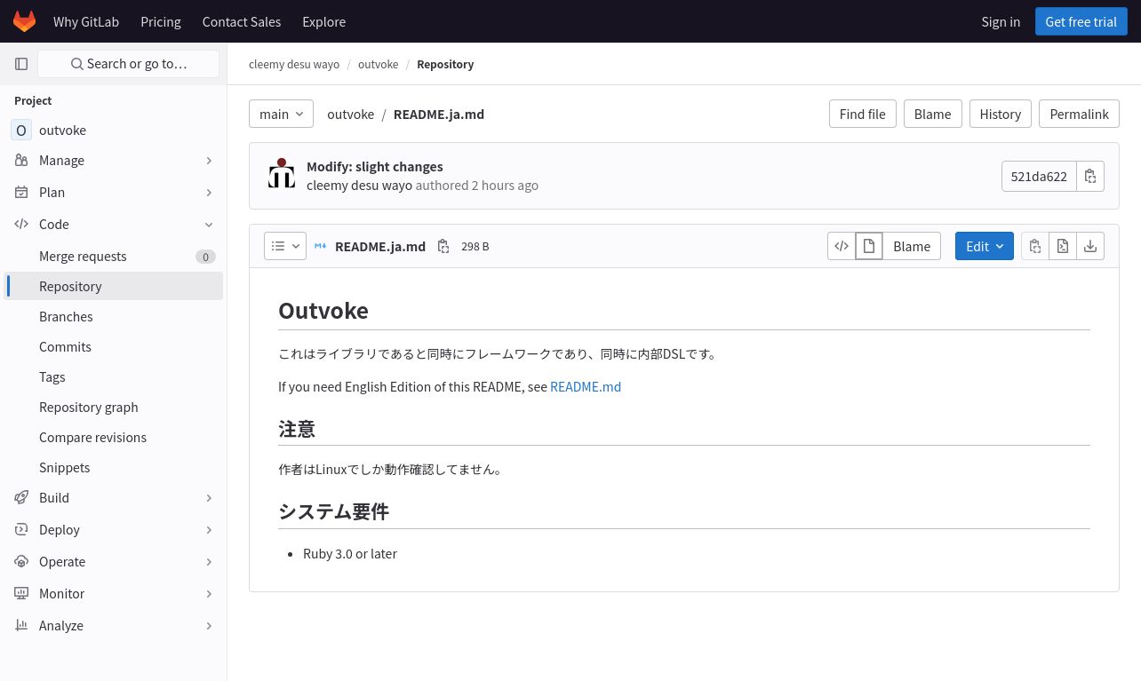The height and width of the screenshot is (681, 1141).
Task: Open Snippets in sidebar
Action: click(113, 467)
